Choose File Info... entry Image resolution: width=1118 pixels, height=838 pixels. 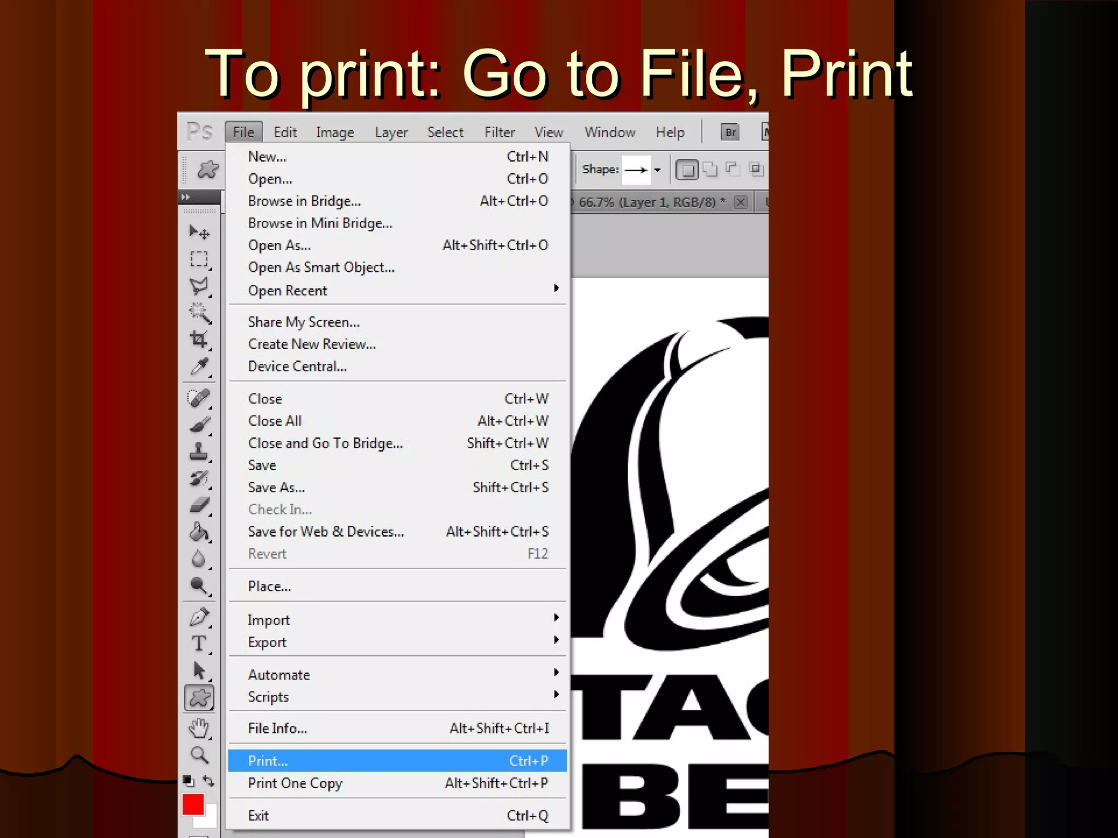point(397,728)
